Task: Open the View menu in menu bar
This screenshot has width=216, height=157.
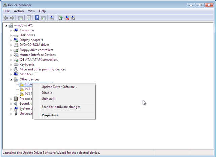Action: (x=31, y=11)
